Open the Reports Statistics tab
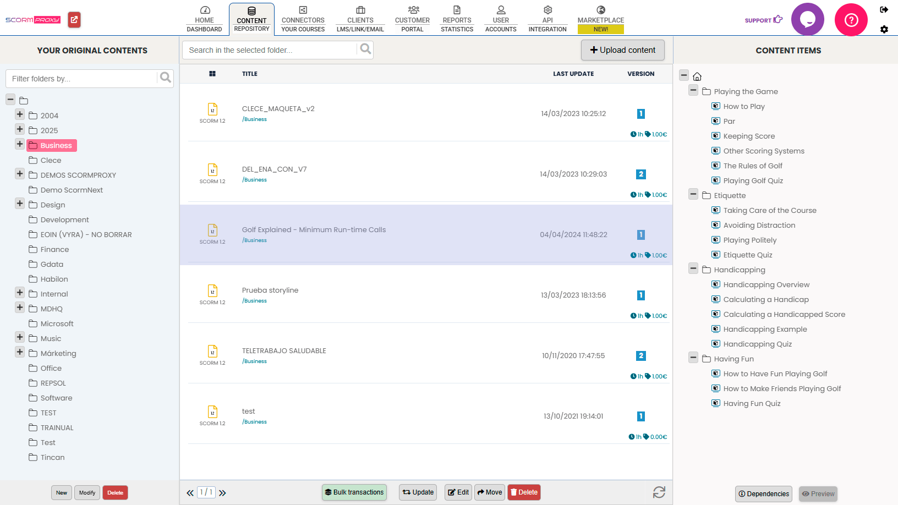 [x=457, y=19]
